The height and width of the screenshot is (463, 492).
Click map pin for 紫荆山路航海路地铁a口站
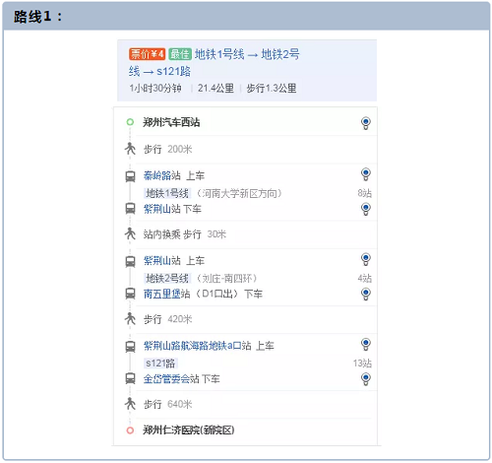(x=366, y=344)
